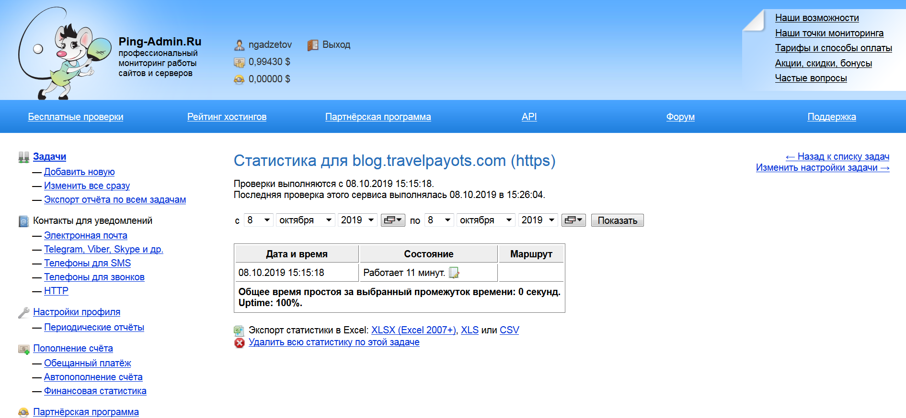Open the Акции, скидки, бонусы link
Image resolution: width=906 pixels, height=418 pixels.
point(824,63)
